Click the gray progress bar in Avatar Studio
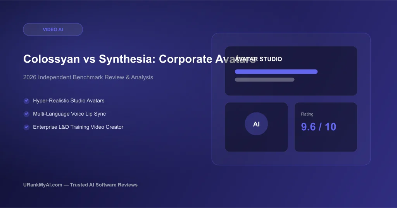The height and width of the screenshot is (208, 397). pyautogui.click(x=264, y=80)
